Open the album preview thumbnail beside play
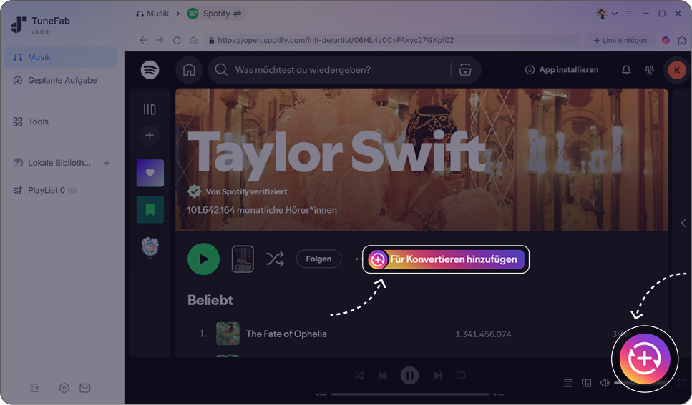Screen dimensions: 692x405 click(x=243, y=259)
